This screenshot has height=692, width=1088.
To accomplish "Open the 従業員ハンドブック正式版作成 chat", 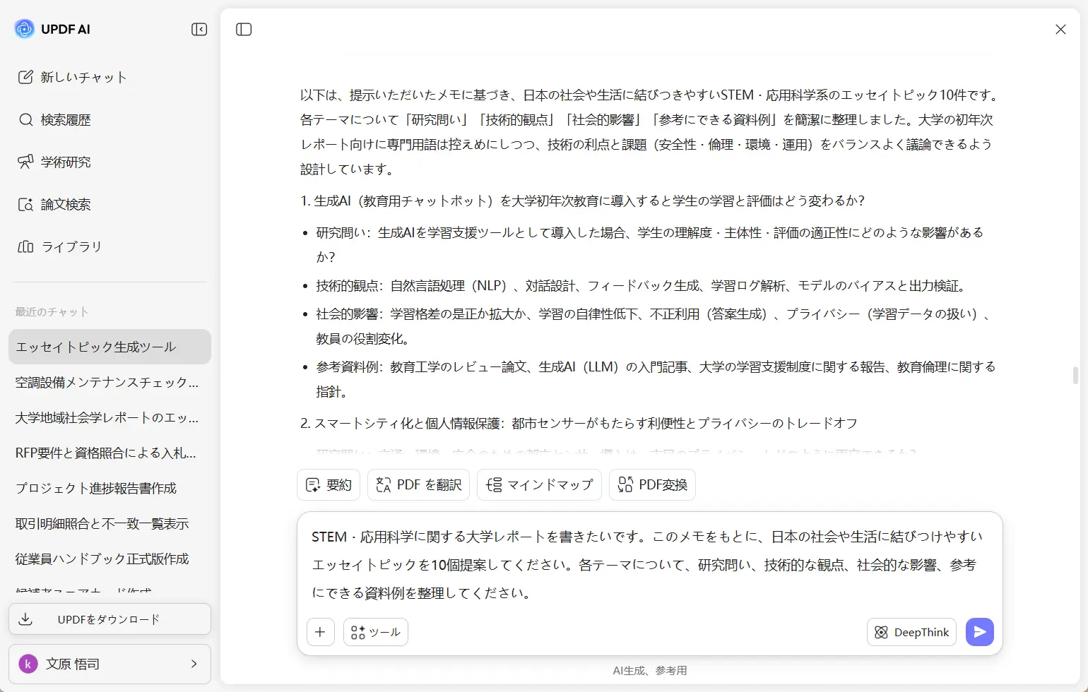I will [x=110, y=559].
